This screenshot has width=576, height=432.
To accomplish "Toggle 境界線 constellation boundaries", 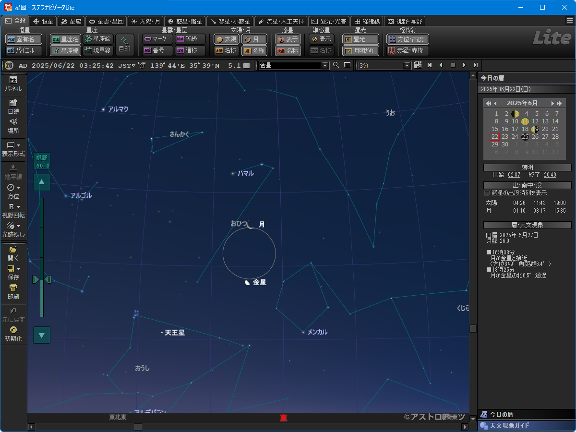I will click(x=98, y=50).
